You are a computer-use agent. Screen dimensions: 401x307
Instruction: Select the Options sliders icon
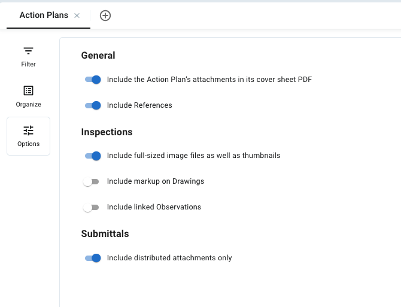(x=28, y=130)
